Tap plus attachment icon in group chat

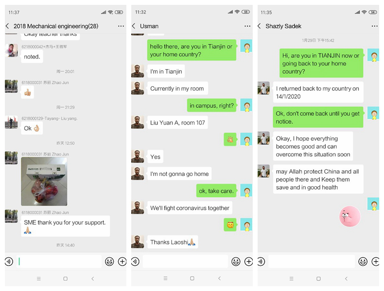pos(122,261)
